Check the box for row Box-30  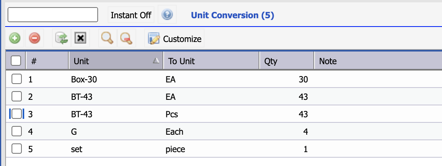(17, 80)
